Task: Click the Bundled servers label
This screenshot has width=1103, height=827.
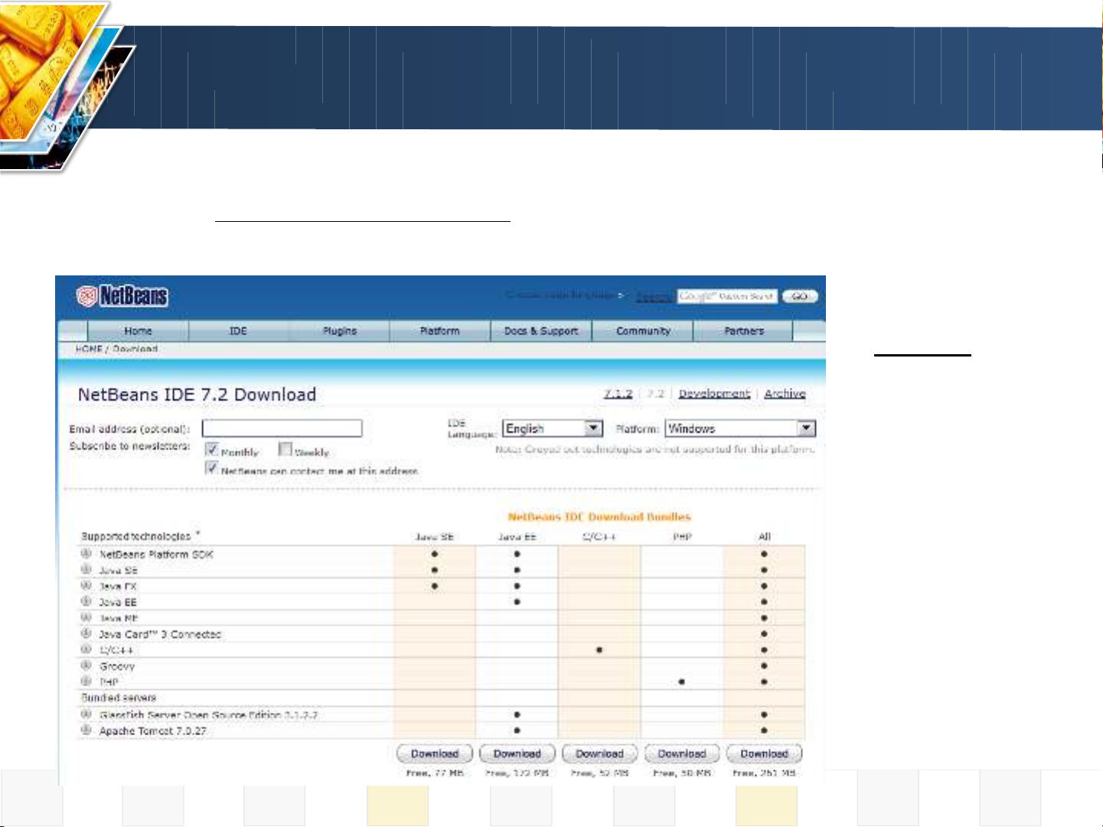Action: click(x=119, y=698)
